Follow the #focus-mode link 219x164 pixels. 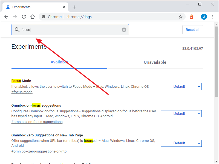tap(22, 92)
